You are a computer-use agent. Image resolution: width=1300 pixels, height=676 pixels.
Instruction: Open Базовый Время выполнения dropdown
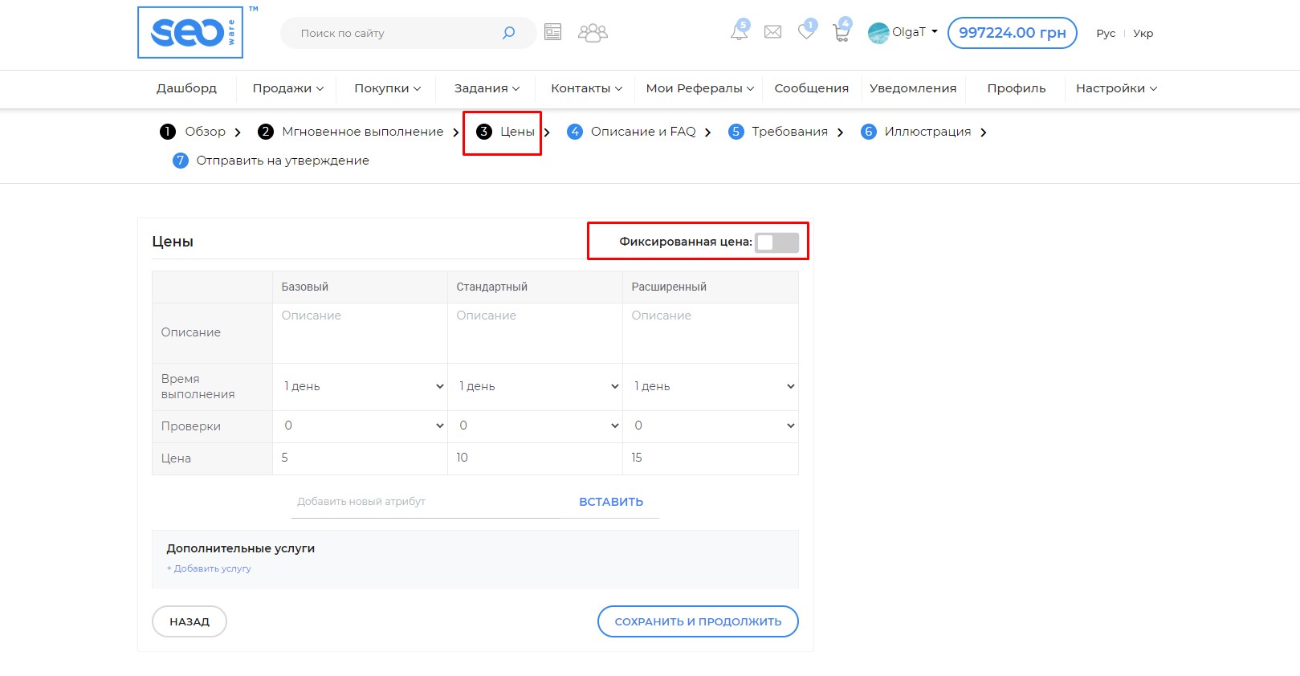[x=360, y=386]
